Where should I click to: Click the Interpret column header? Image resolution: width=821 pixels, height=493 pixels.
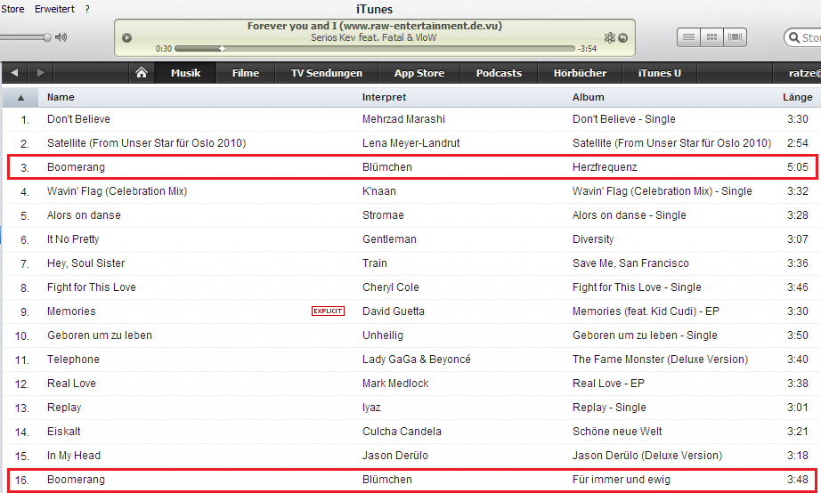coord(384,97)
